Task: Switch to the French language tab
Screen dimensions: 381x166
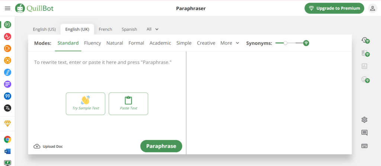Action: tap(105, 29)
